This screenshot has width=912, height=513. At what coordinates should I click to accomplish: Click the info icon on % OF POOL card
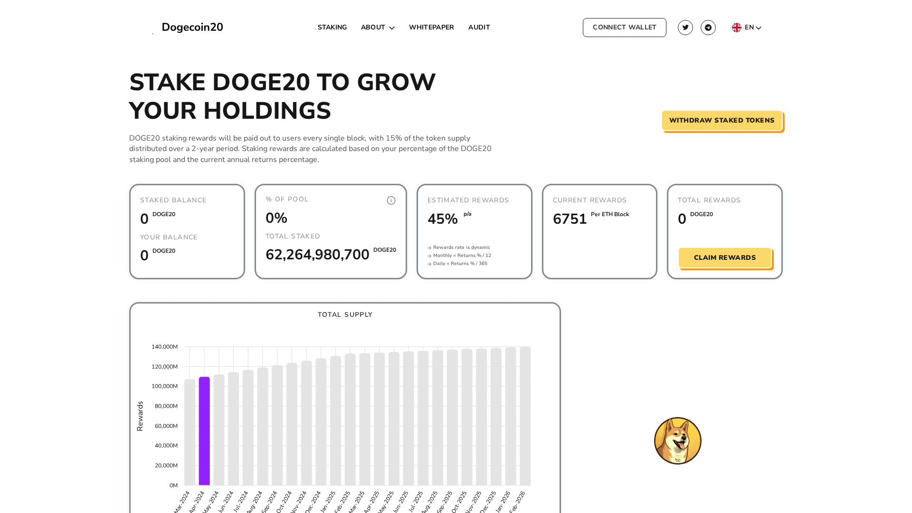tap(391, 200)
